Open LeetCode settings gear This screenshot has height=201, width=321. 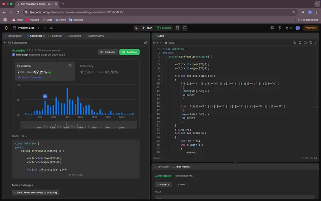point(280,28)
